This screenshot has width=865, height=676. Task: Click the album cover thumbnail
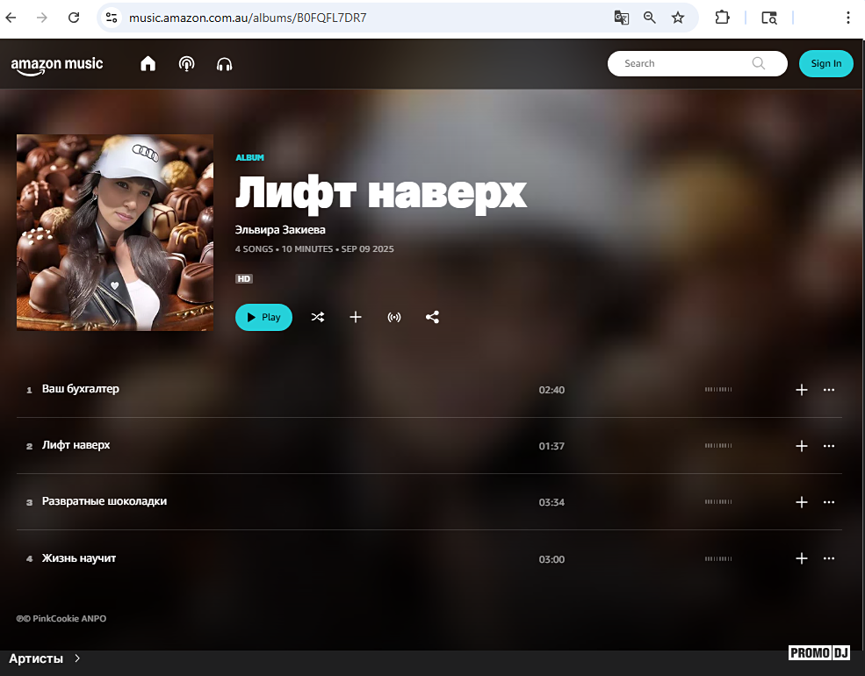coord(115,233)
